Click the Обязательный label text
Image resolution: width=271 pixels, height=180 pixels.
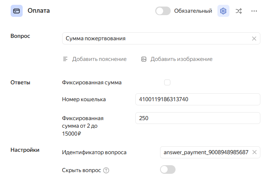coord(193,11)
